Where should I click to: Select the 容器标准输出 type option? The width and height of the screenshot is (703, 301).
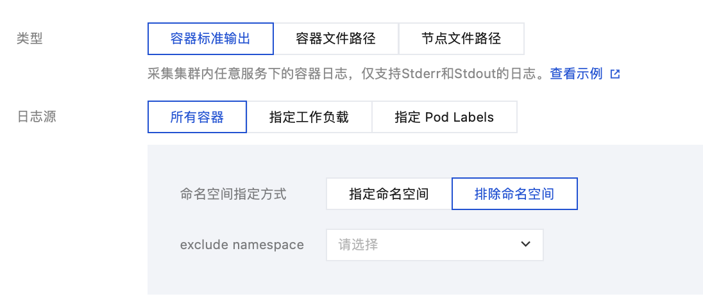click(210, 39)
